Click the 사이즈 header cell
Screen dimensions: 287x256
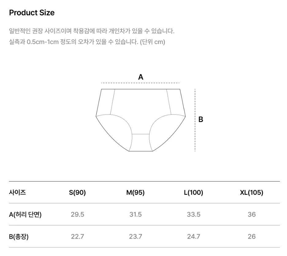(x=17, y=192)
